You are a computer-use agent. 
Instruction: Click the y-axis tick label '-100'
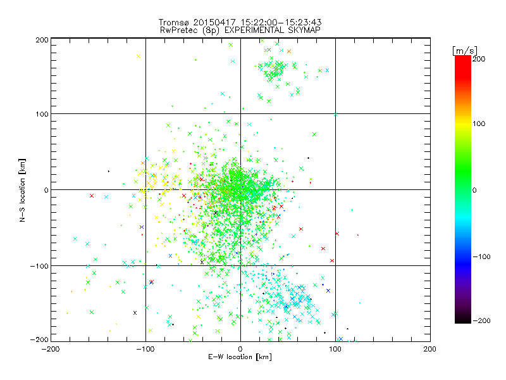[39, 266]
